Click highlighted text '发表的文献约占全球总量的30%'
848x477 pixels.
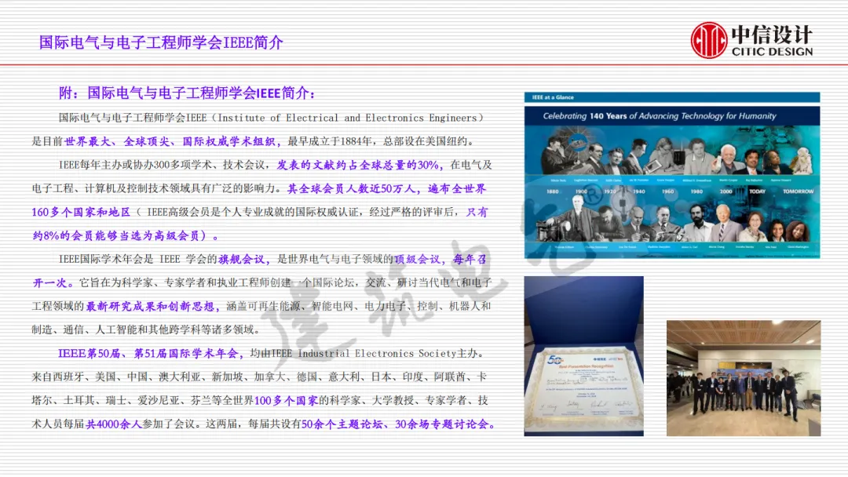point(357,166)
